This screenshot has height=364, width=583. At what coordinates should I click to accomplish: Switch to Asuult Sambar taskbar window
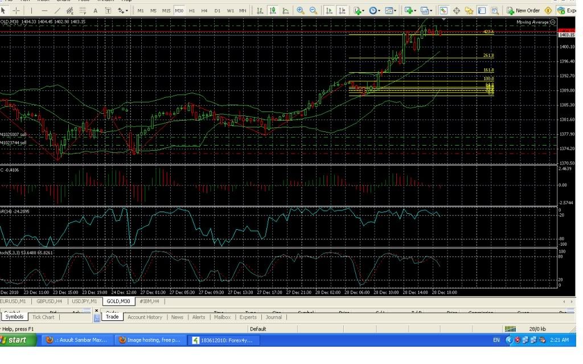coord(77,340)
